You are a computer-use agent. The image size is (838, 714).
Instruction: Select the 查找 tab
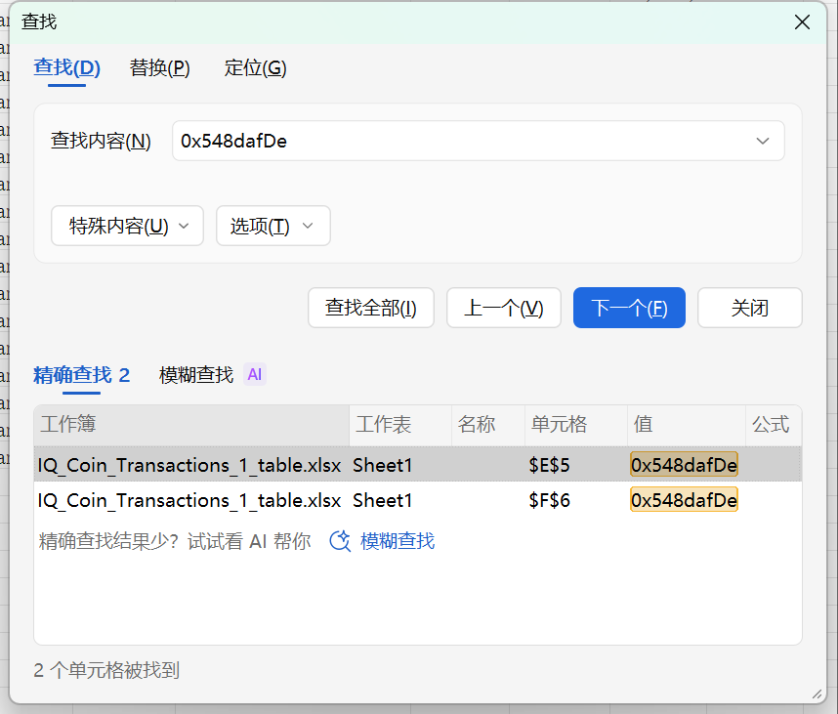(66, 68)
